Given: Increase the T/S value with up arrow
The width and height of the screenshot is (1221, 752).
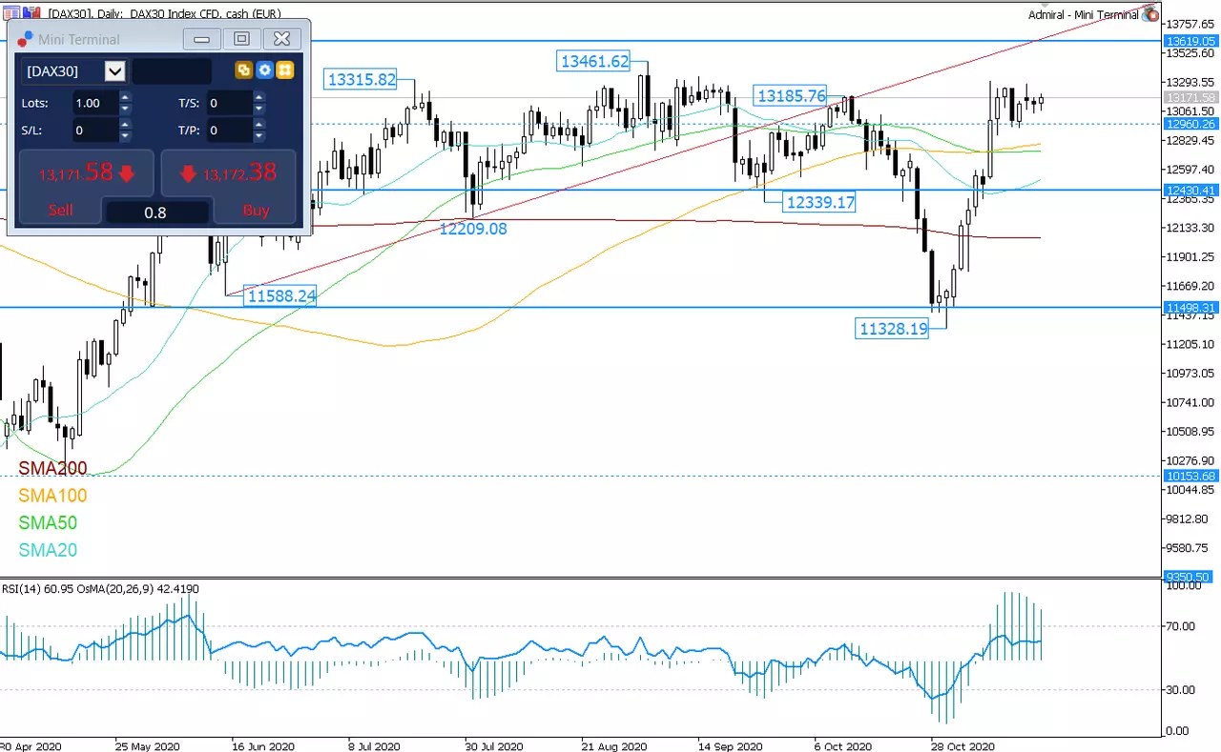Looking at the screenshot, I should [259, 96].
